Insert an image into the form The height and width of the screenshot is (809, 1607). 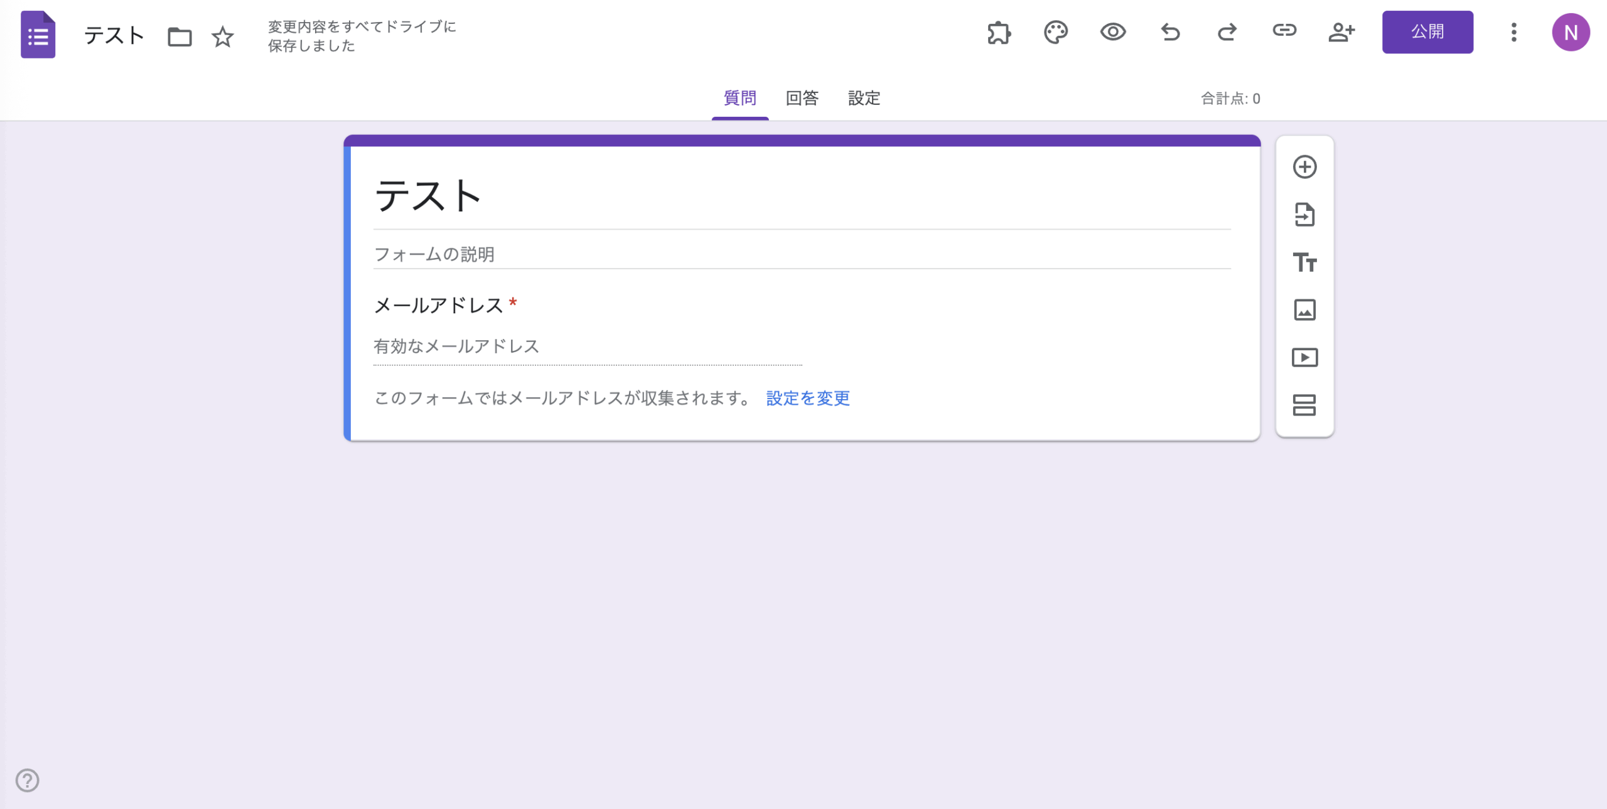pos(1306,309)
